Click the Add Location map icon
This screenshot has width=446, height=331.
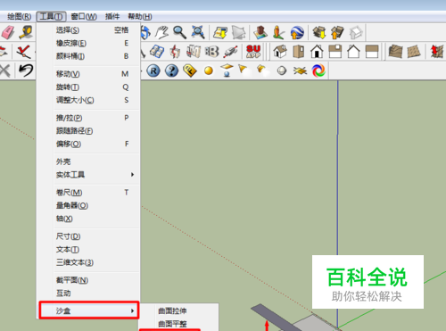coord(220,32)
